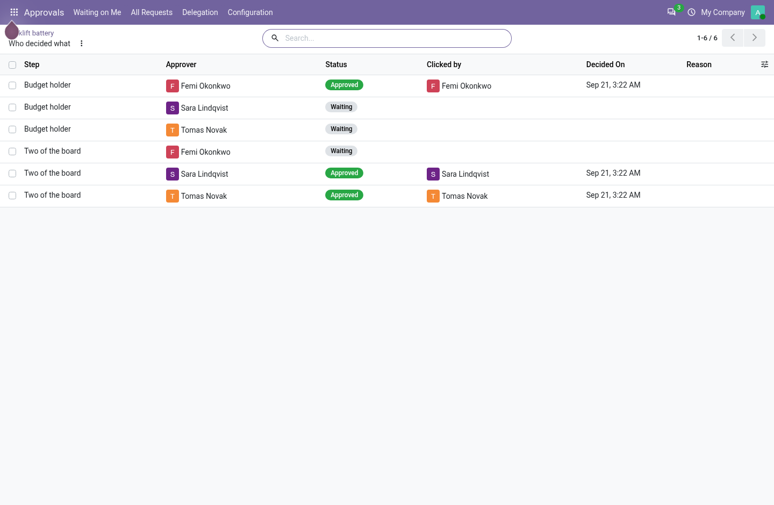Click Sara Lindqvist avatar in Budget holder Approver cell
The width and height of the screenshot is (774, 505).
pyautogui.click(x=172, y=108)
